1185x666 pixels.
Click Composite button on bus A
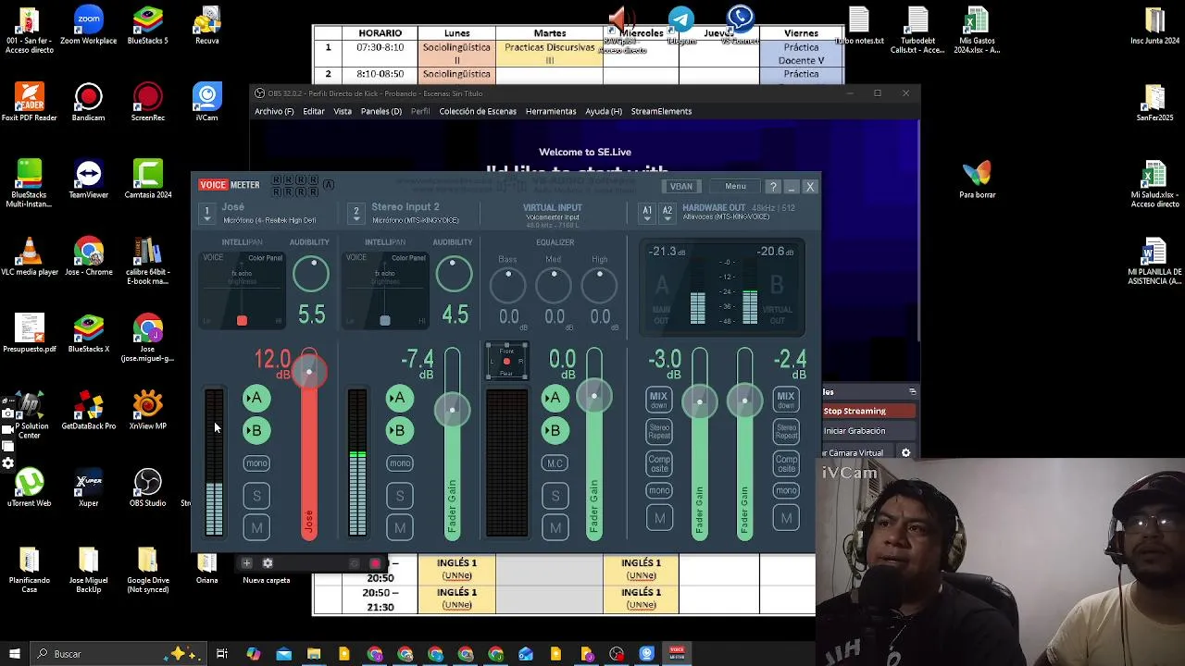659,462
